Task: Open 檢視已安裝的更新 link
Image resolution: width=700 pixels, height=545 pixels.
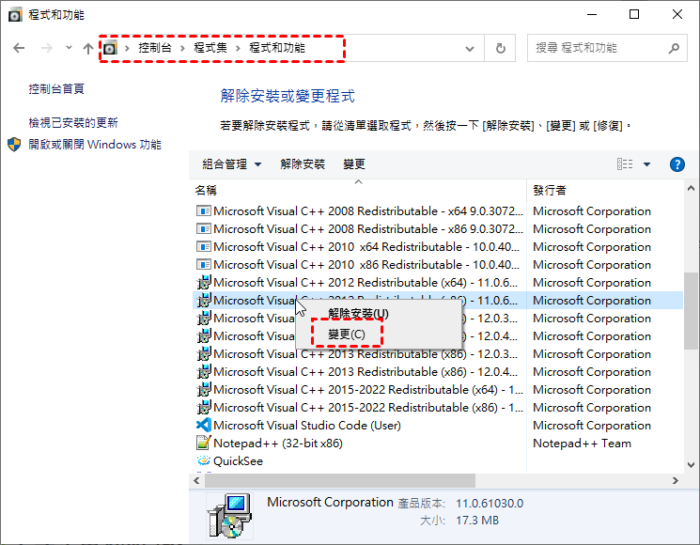Action: coord(73,123)
